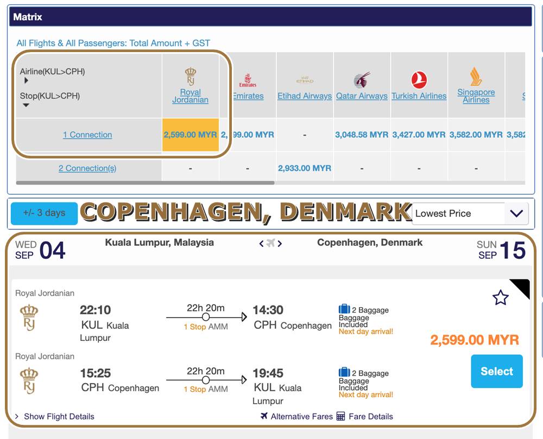Click the Royal Jordanian logo on the outbound flight
543x439 pixels.
(29, 317)
